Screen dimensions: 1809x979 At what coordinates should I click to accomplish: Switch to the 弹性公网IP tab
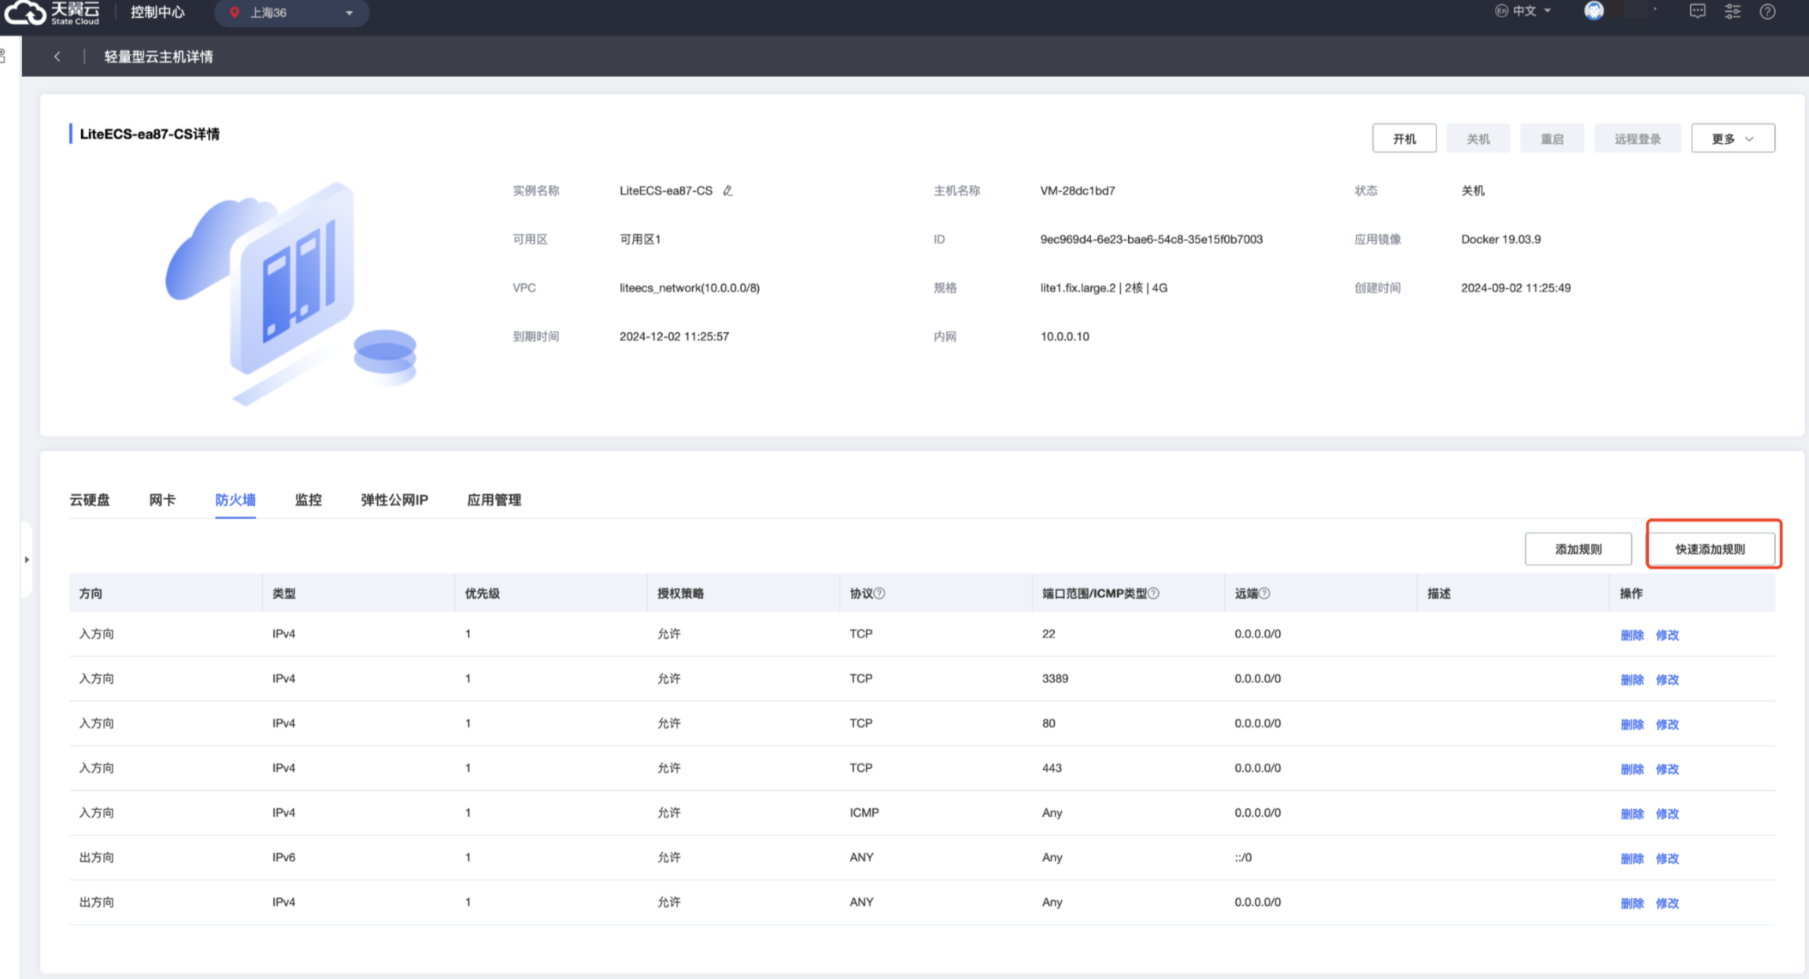click(x=394, y=500)
